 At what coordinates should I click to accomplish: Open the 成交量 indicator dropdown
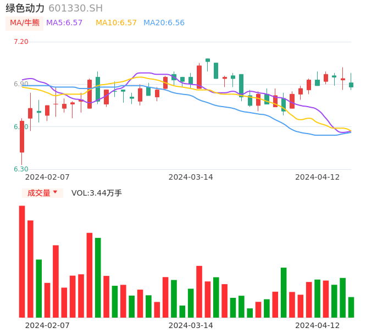42,193
